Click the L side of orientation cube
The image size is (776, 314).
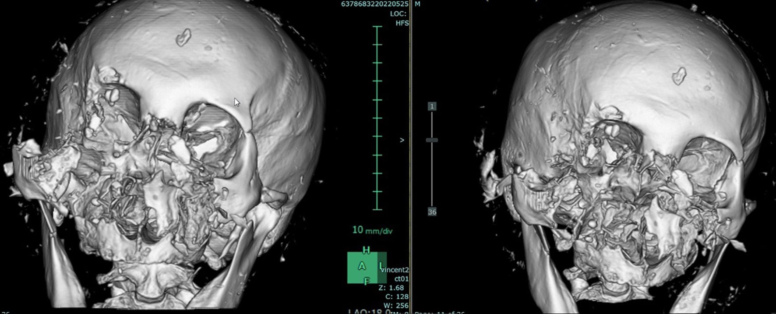(x=382, y=266)
